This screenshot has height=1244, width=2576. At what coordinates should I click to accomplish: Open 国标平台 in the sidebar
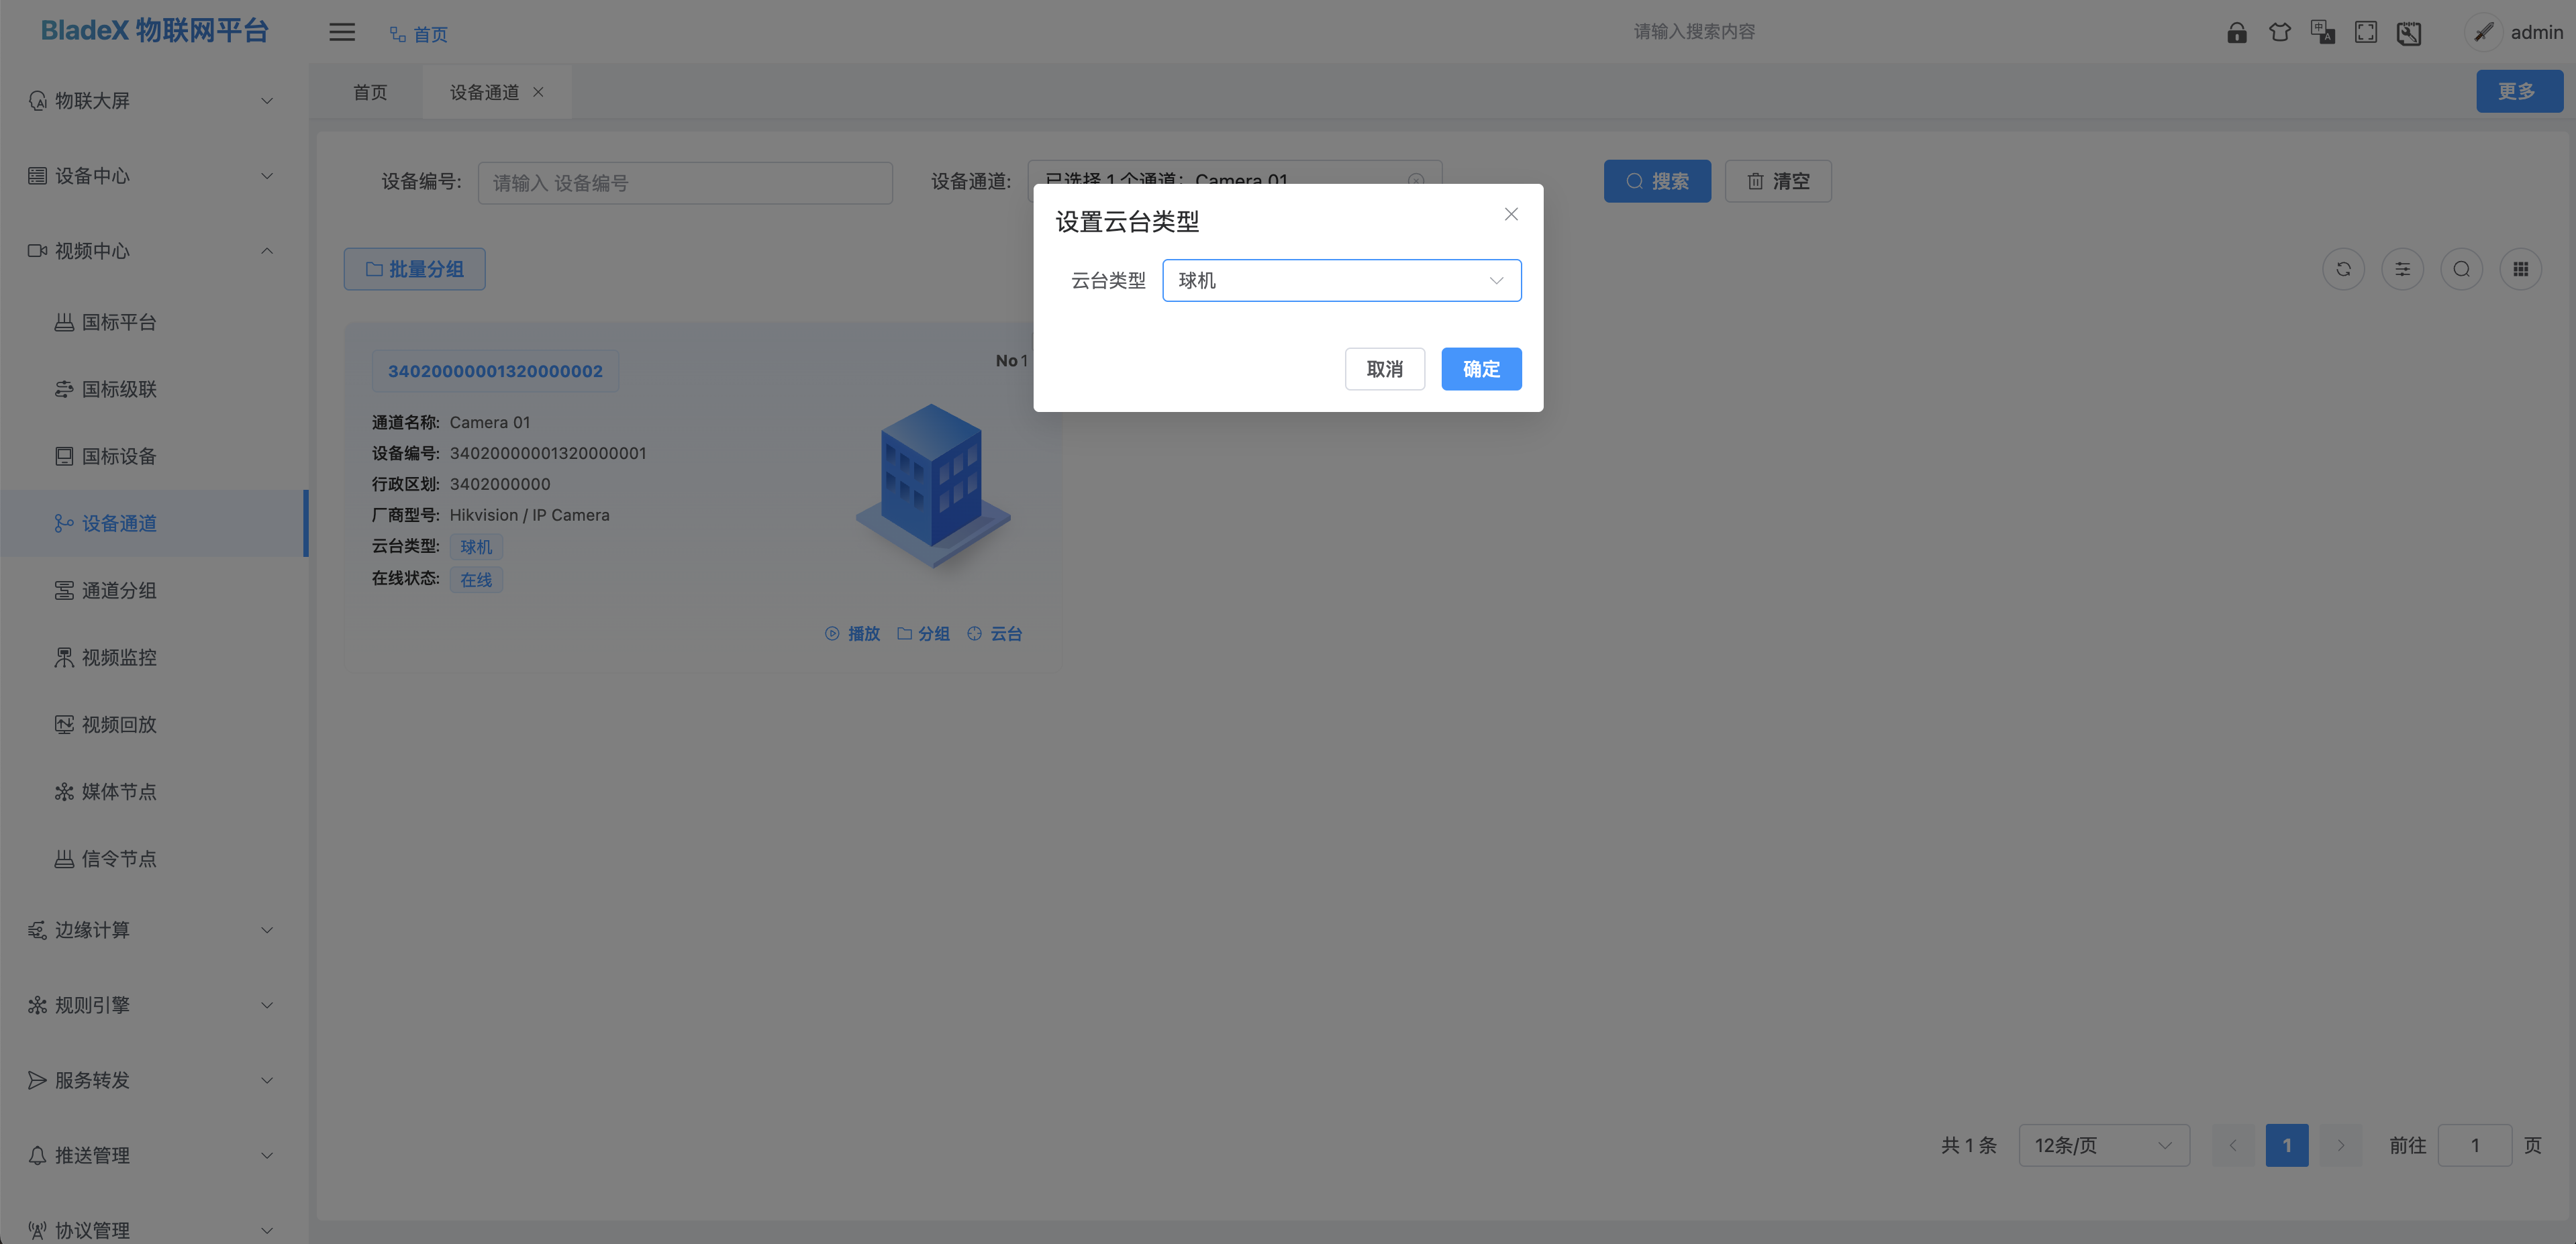click(154, 322)
